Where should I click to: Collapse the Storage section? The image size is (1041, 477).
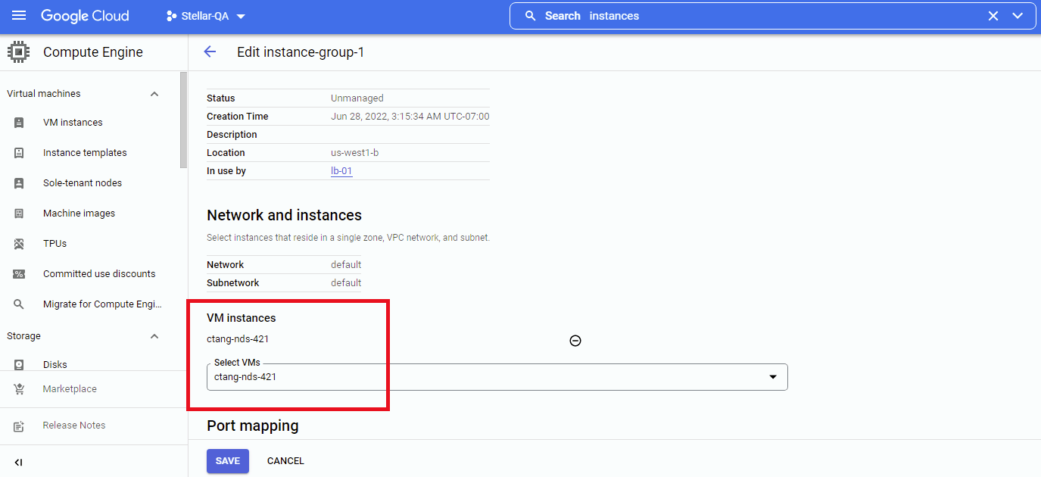pyautogui.click(x=154, y=336)
